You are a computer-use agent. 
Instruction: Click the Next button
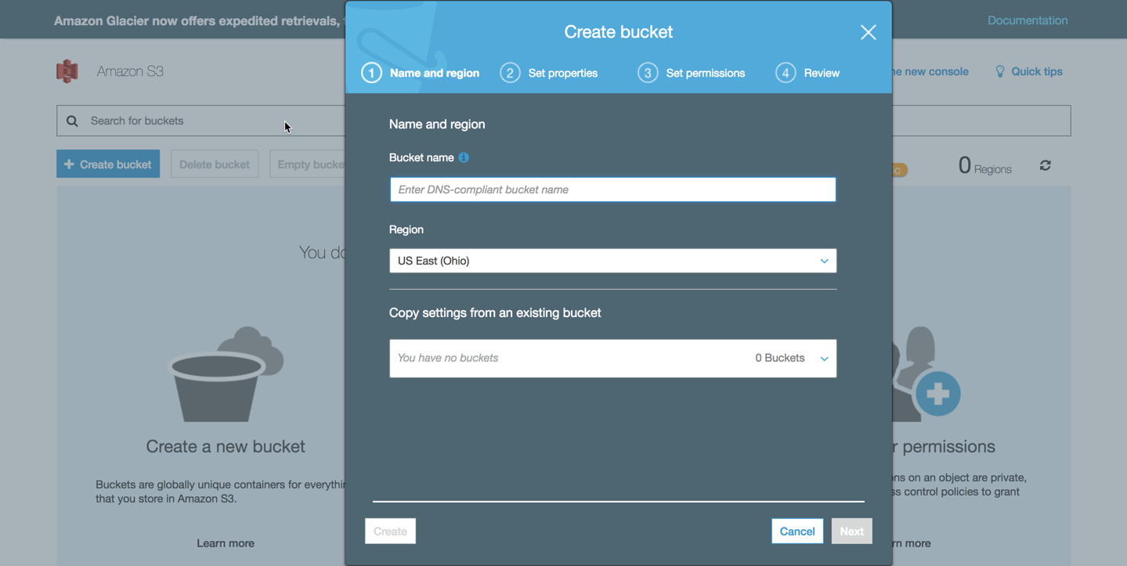[851, 531]
